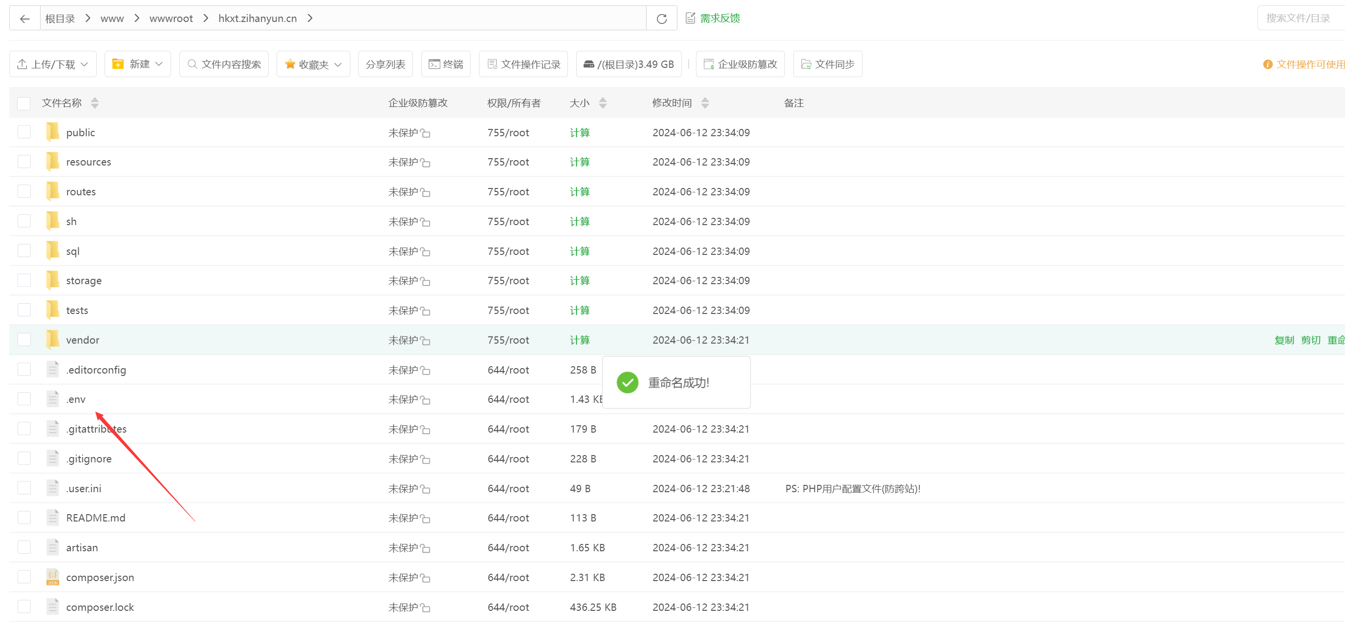The image size is (1345, 625).
Task: Click the lock icon on storage row
Action: [426, 282]
